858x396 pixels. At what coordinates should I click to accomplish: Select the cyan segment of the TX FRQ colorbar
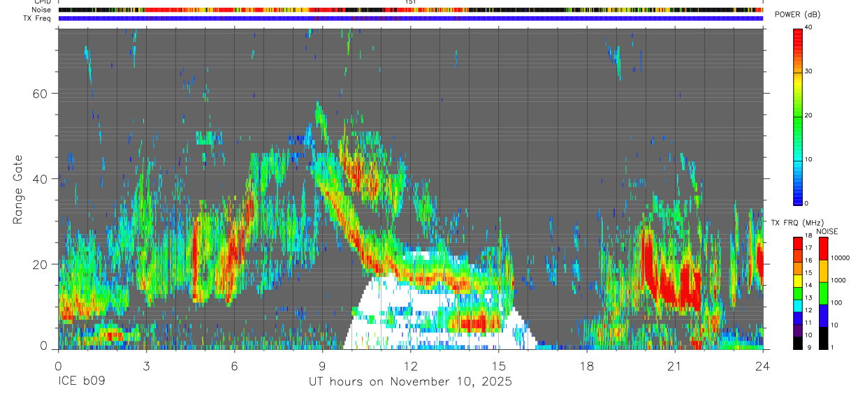coord(797,306)
